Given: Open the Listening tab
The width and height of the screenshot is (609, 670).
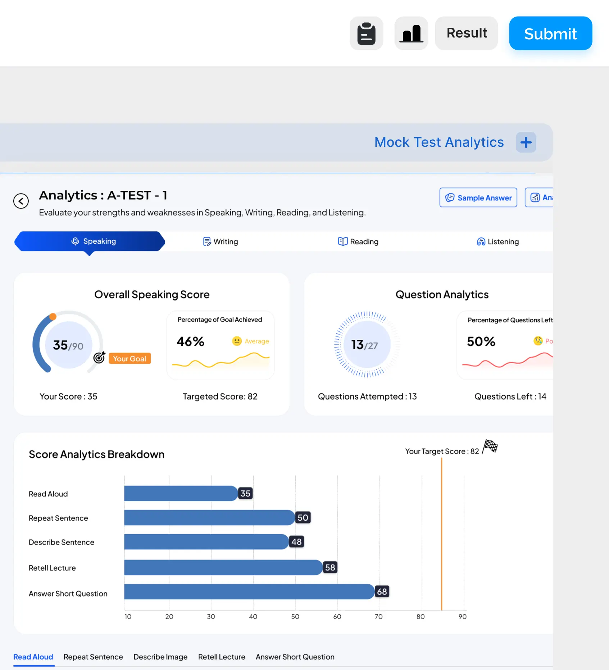Looking at the screenshot, I should coord(498,241).
